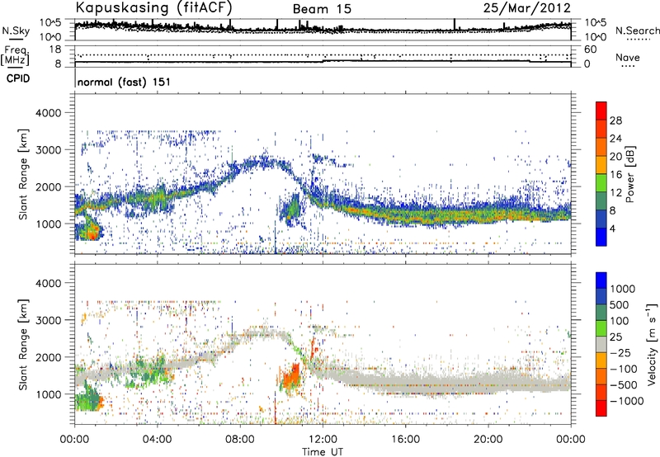Pick the gray -25 to 25 Velocity segment
The height and width of the screenshot is (457, 660).
pos(601,344)
